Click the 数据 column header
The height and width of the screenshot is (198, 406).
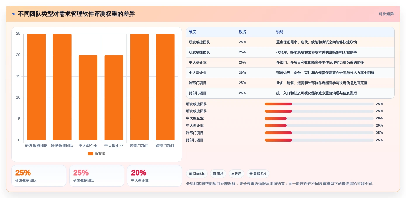coord(242,32)
